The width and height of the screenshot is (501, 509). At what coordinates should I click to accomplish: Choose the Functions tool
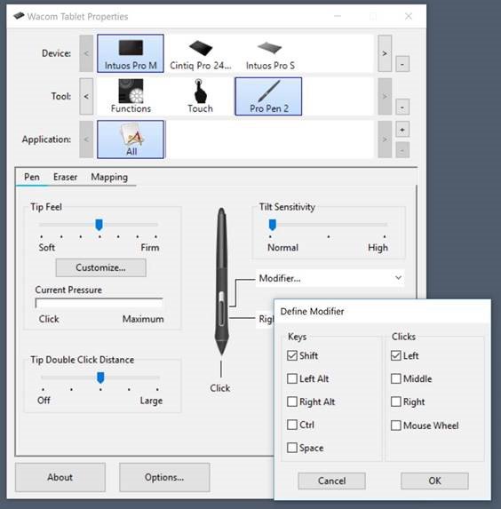pyautogui.click(x=131, y=97)
